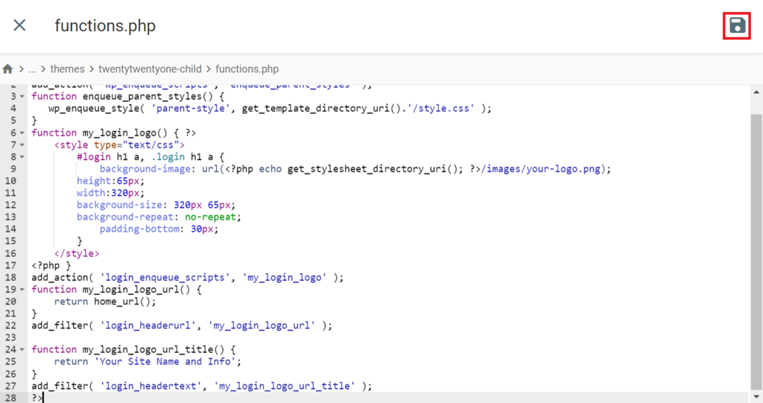Fold the #login h1 CSS rule block

[22, 156]
